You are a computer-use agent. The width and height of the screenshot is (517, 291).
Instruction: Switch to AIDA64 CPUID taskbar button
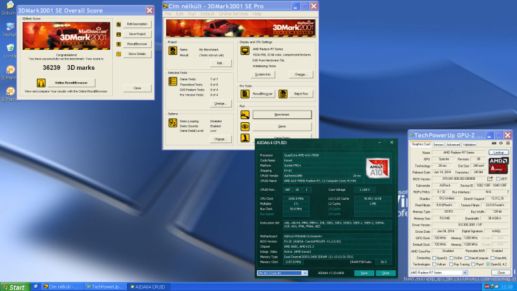(148, 286)
